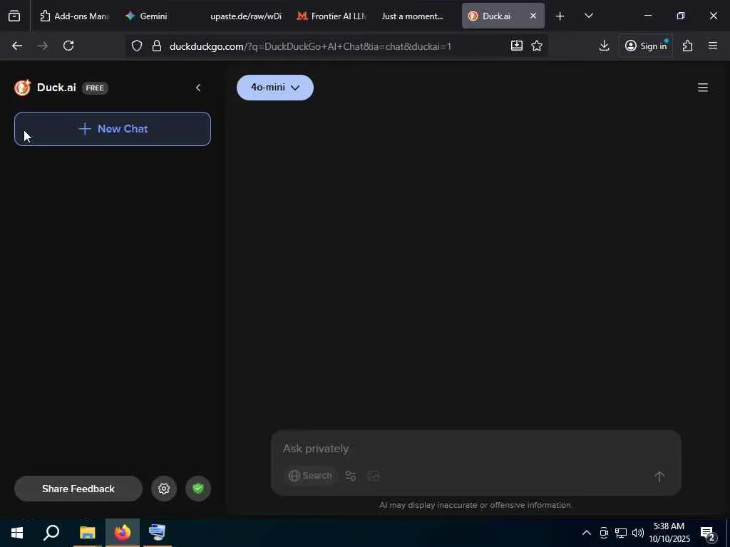The width and height of the screenshot is (730, 547).
Task: Click the green privacy shield icon
Action: click(x=198, y=489)
